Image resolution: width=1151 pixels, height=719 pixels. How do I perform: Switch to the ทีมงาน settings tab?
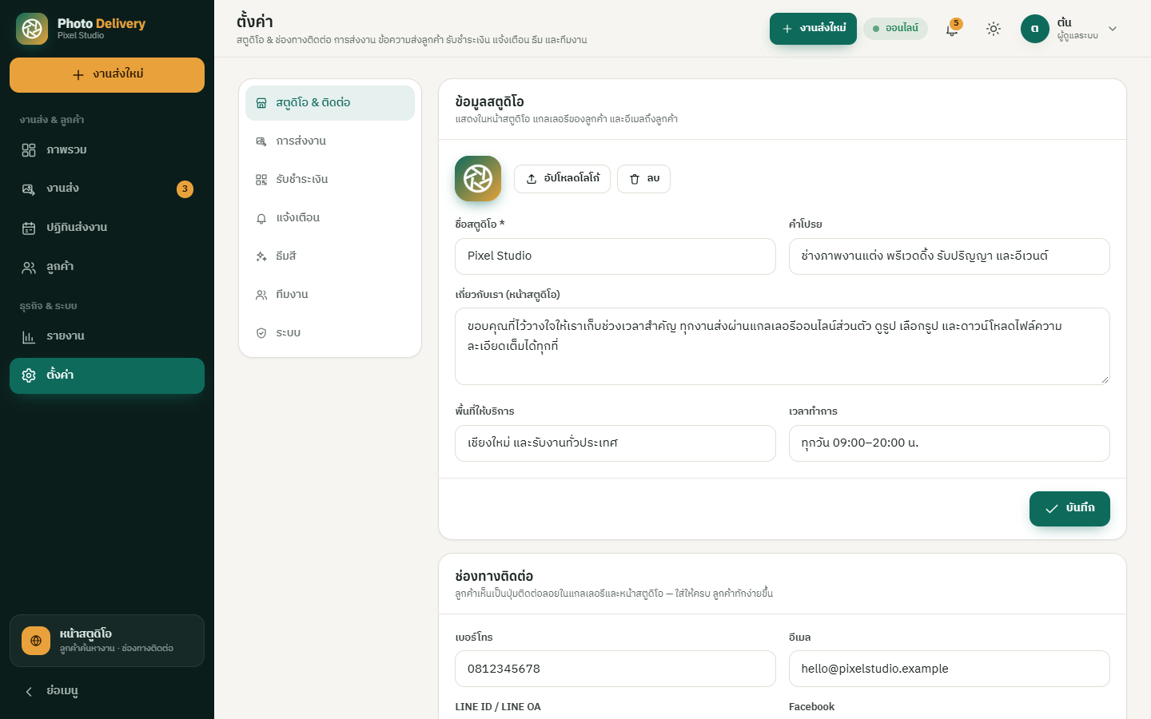pyautogui.click(x=330, y=295)
